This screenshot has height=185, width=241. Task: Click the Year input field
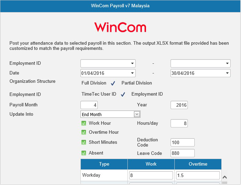pos(179,105)
